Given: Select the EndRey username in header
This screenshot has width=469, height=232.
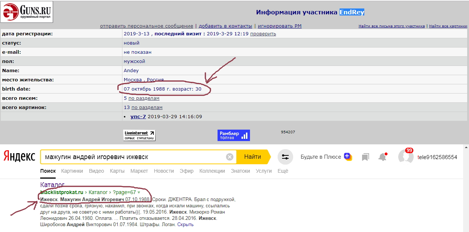Looking at the screenshot, I should click(352, 12).
